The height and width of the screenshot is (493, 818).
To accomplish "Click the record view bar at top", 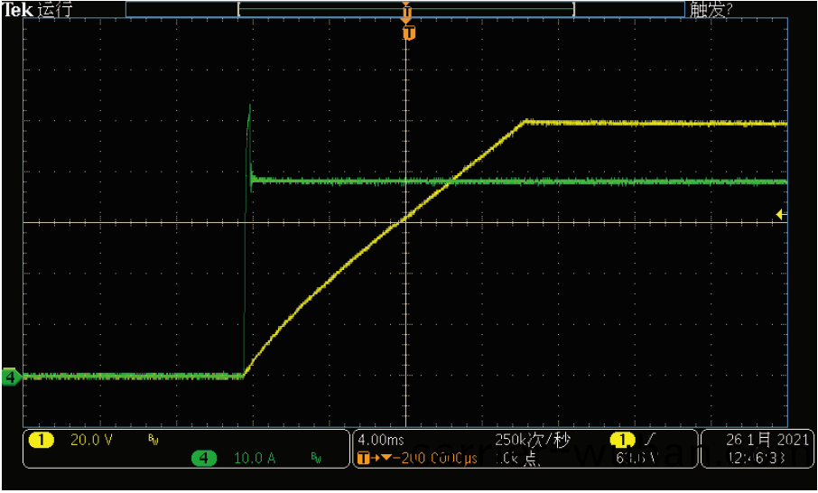I will (x=405, y=9).
